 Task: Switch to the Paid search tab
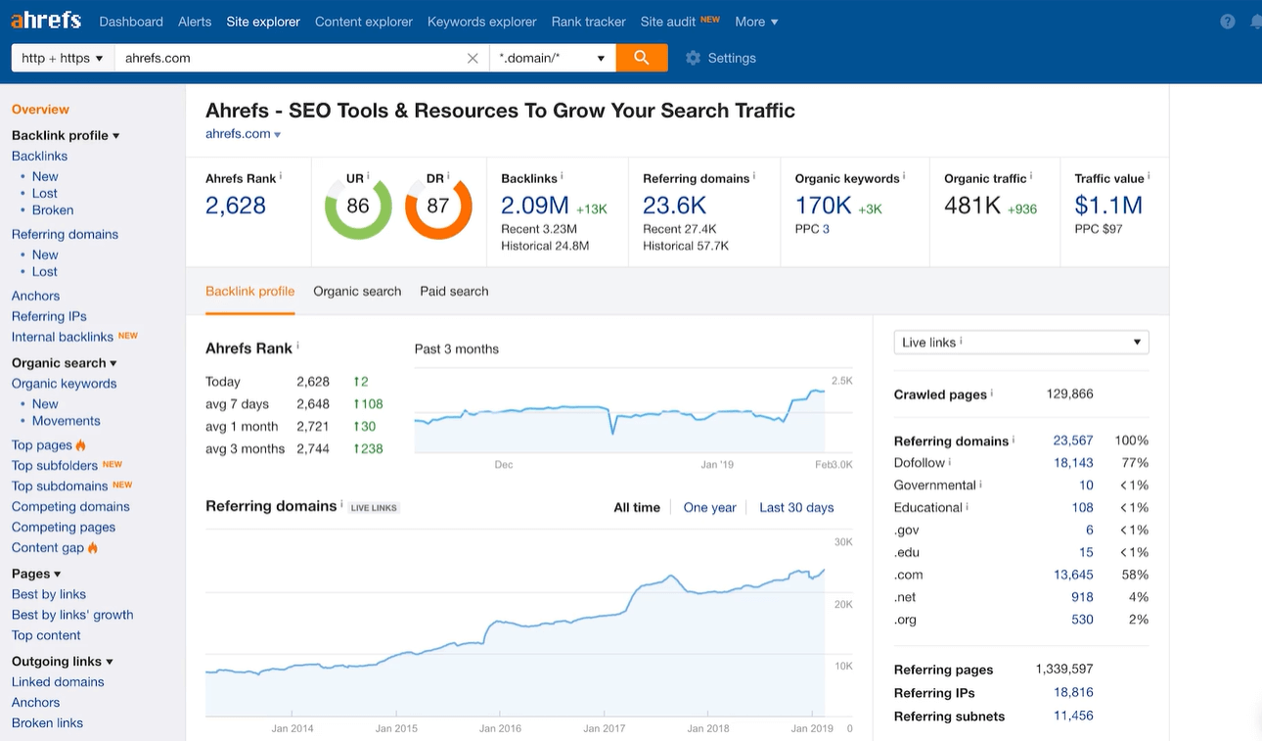tap(454, 291)
